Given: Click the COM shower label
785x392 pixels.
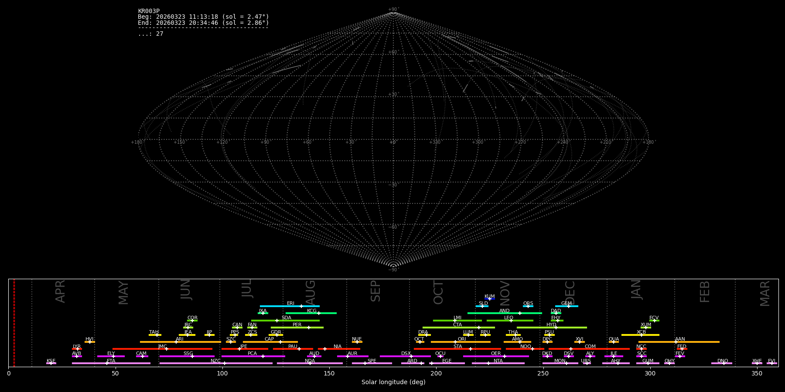Looking at the screenshot, I should point(590,347).
